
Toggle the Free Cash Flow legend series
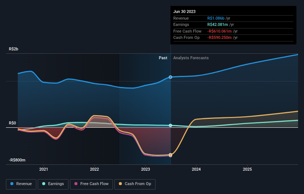pos(91,184)
